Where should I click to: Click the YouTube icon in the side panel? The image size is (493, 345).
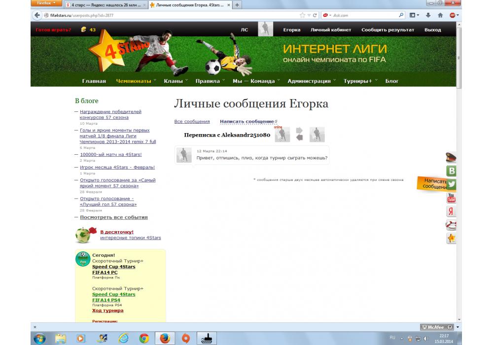pos(451,198)
